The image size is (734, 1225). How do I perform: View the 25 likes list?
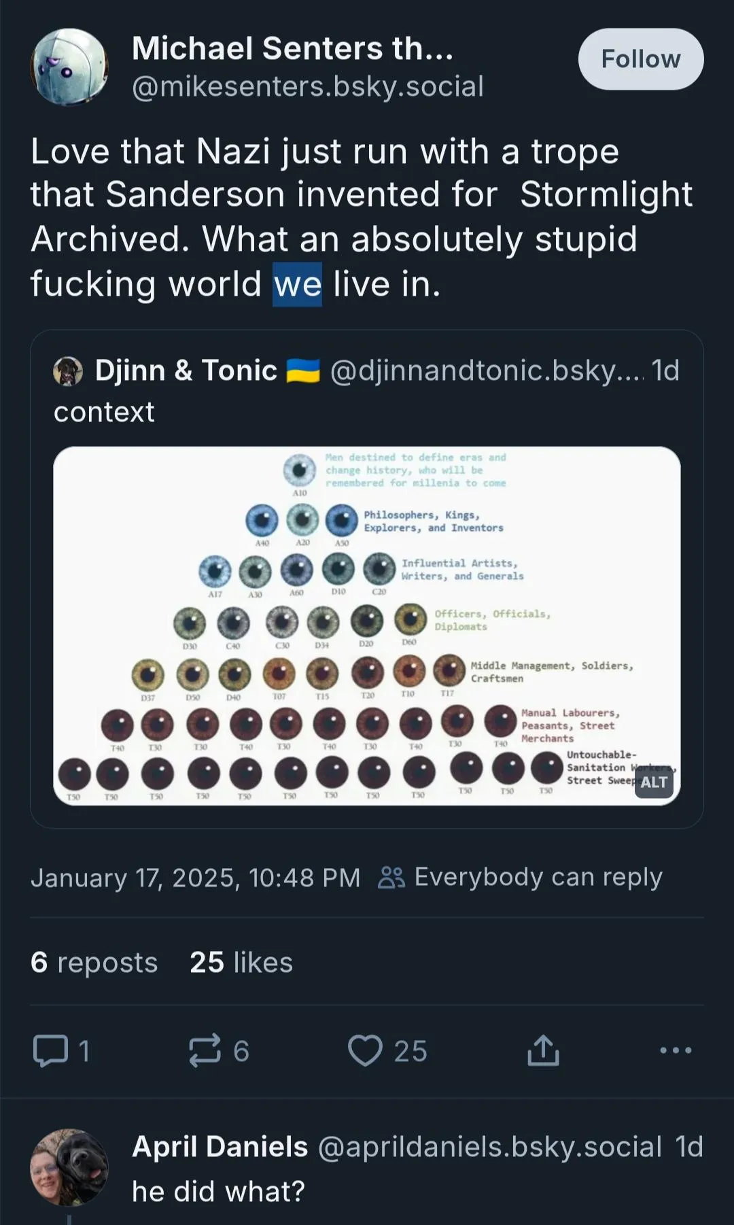tap(241, 963)
